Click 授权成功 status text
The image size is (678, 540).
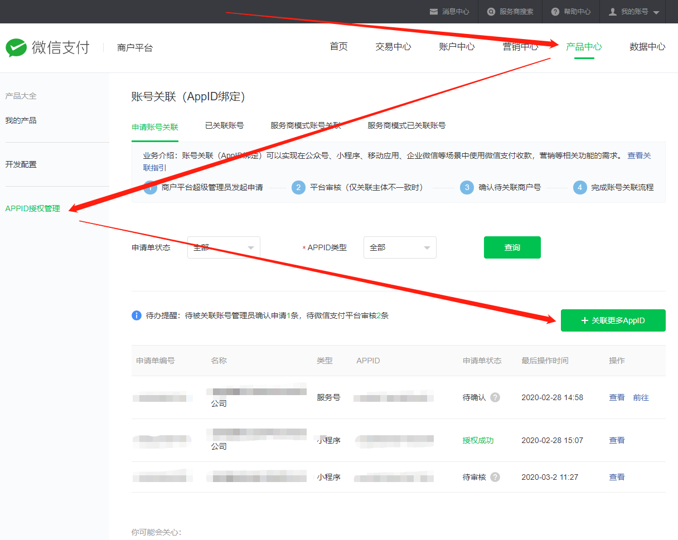tap(478, 440)
